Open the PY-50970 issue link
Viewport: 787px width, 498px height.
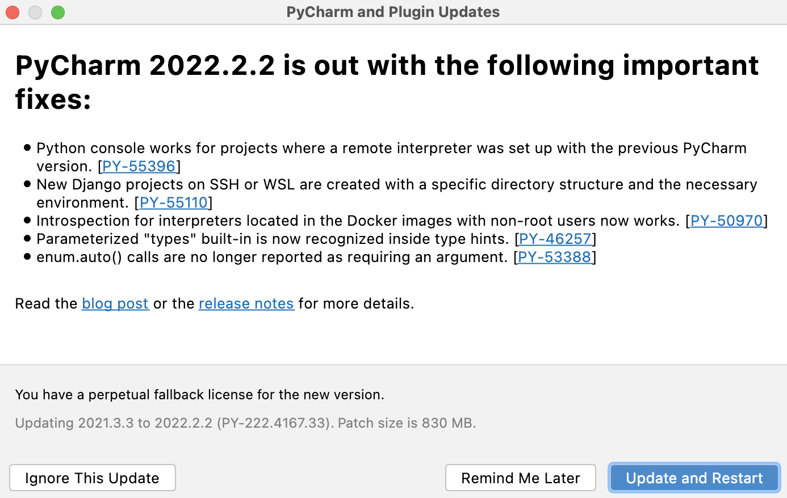point(727,221)
